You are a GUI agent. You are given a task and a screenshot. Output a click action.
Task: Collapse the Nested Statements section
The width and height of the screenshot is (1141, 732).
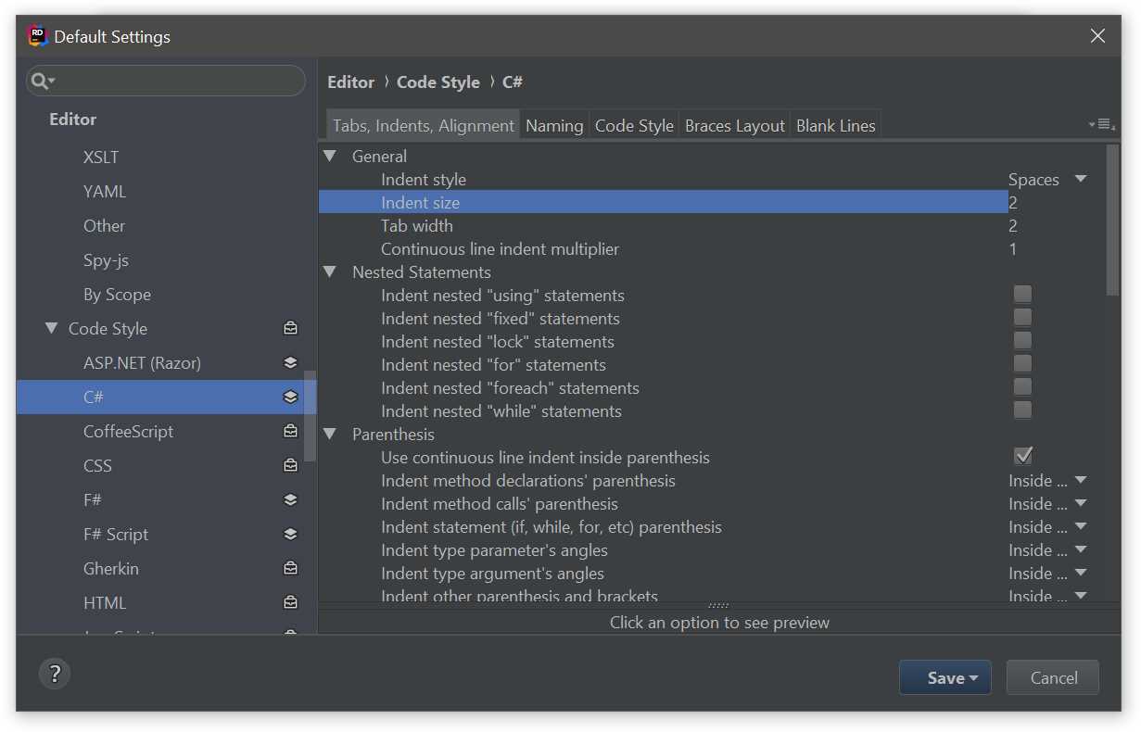pos(329,271)
